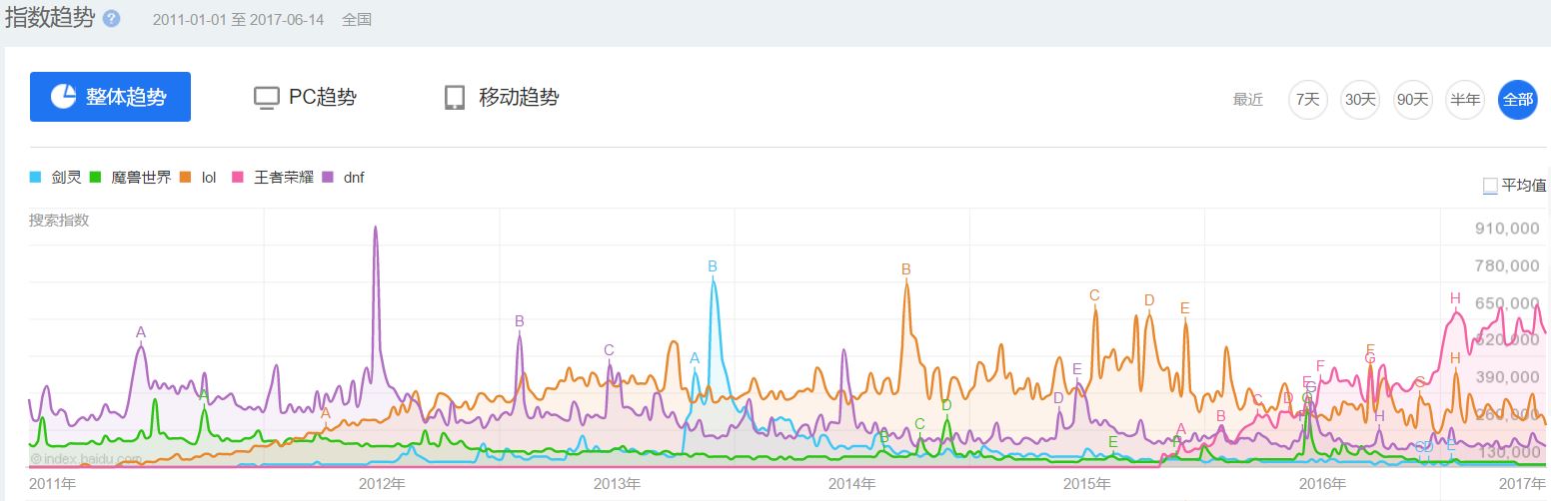Image resolution: width=1551 pixels, height=501 pixels.
Task: Click the blue B marker on 剑灵 peak
Action: click(713, 266)
